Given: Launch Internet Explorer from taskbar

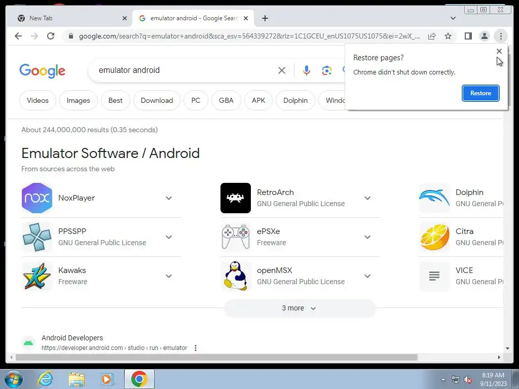Looking at the screenshot, I should tap(45, 379).
